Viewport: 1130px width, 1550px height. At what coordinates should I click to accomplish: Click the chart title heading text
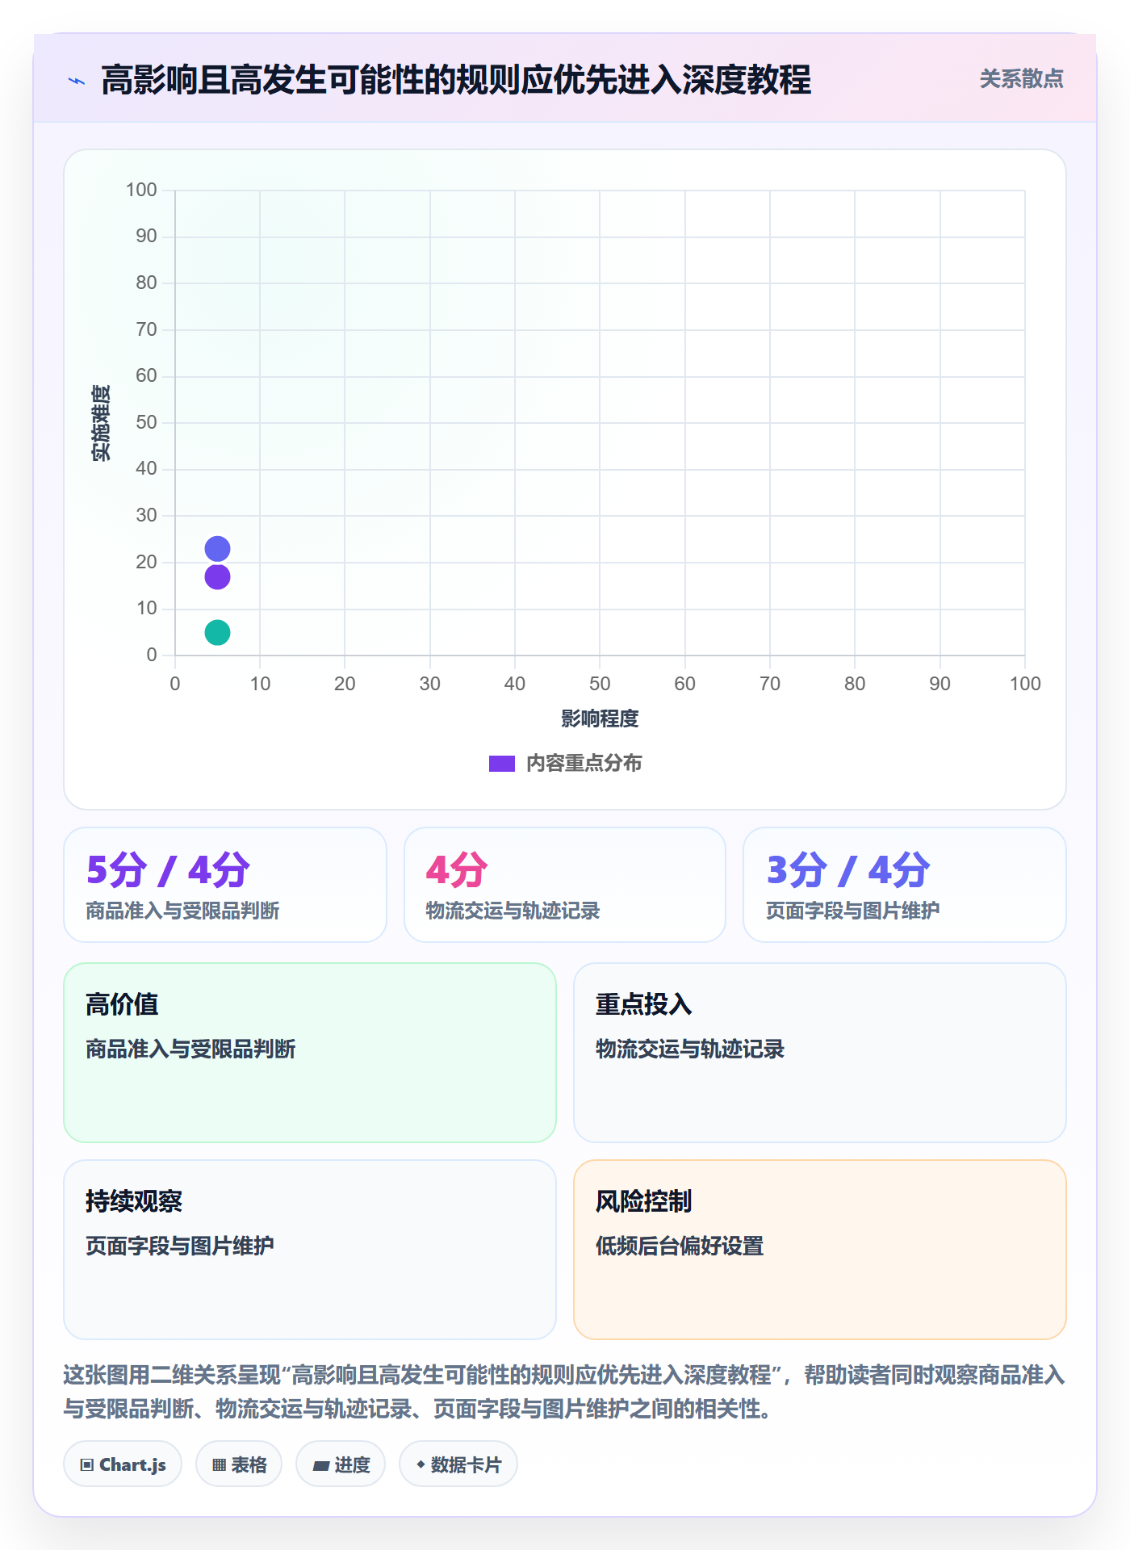[456, 80]
